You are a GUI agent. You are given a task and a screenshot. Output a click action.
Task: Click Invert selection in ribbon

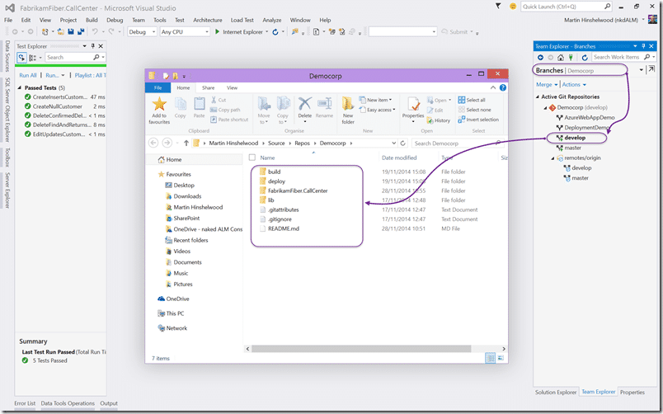click(478, 120)
